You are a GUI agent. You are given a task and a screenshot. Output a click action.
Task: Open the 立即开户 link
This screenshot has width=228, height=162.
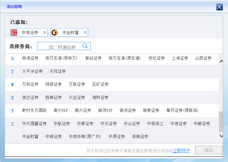click(182, 151)
